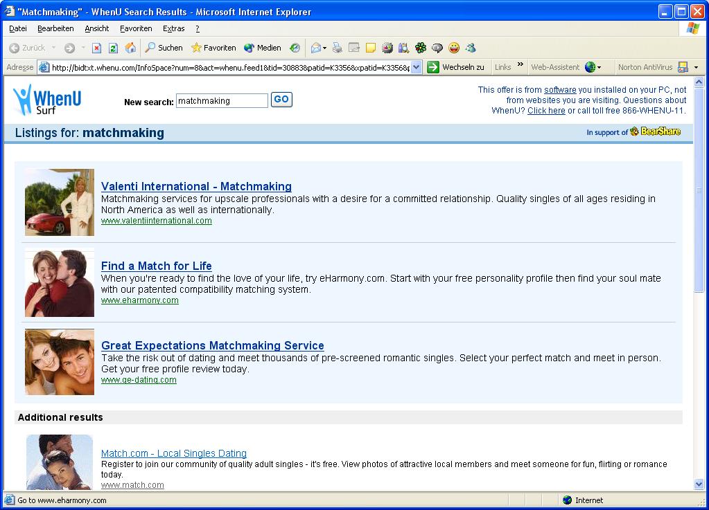Click the BearShare logo

pyautogui.click(x=656, y=131)
